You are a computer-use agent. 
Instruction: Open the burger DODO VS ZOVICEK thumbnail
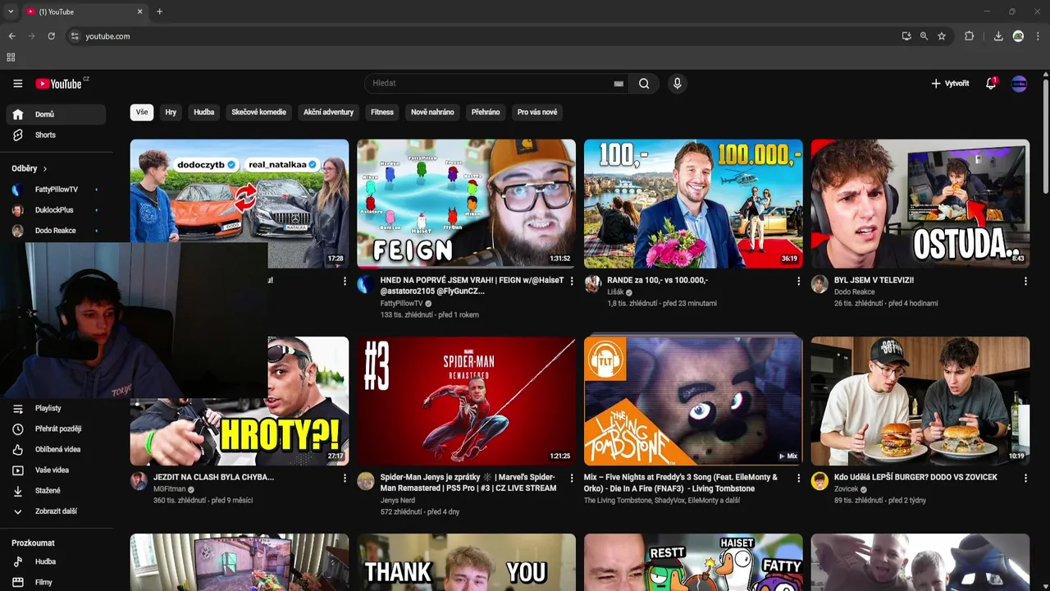[x=920, y=401]
